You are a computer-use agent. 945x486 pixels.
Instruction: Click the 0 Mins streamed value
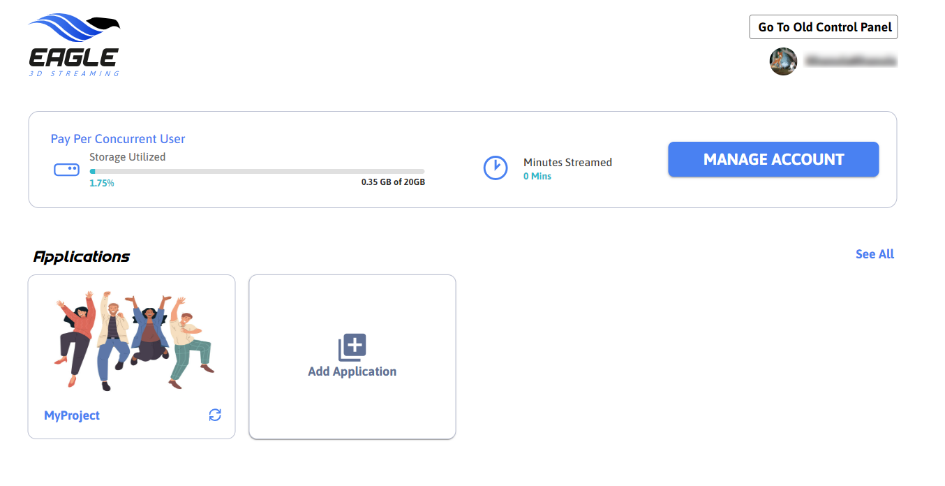pos(537,177)
